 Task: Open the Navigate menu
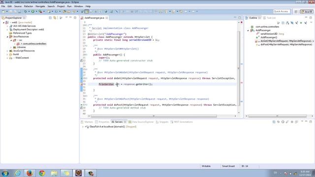pos(40,6)
